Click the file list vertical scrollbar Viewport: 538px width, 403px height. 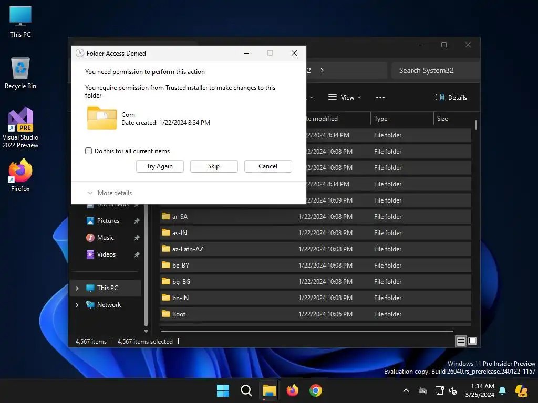(x=476, y=125)
